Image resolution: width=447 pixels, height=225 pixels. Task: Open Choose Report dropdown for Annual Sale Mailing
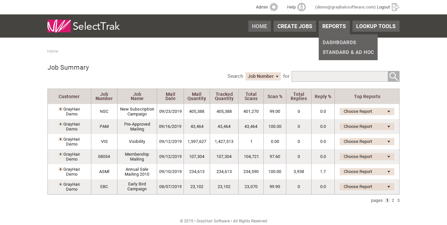(367, 172)
